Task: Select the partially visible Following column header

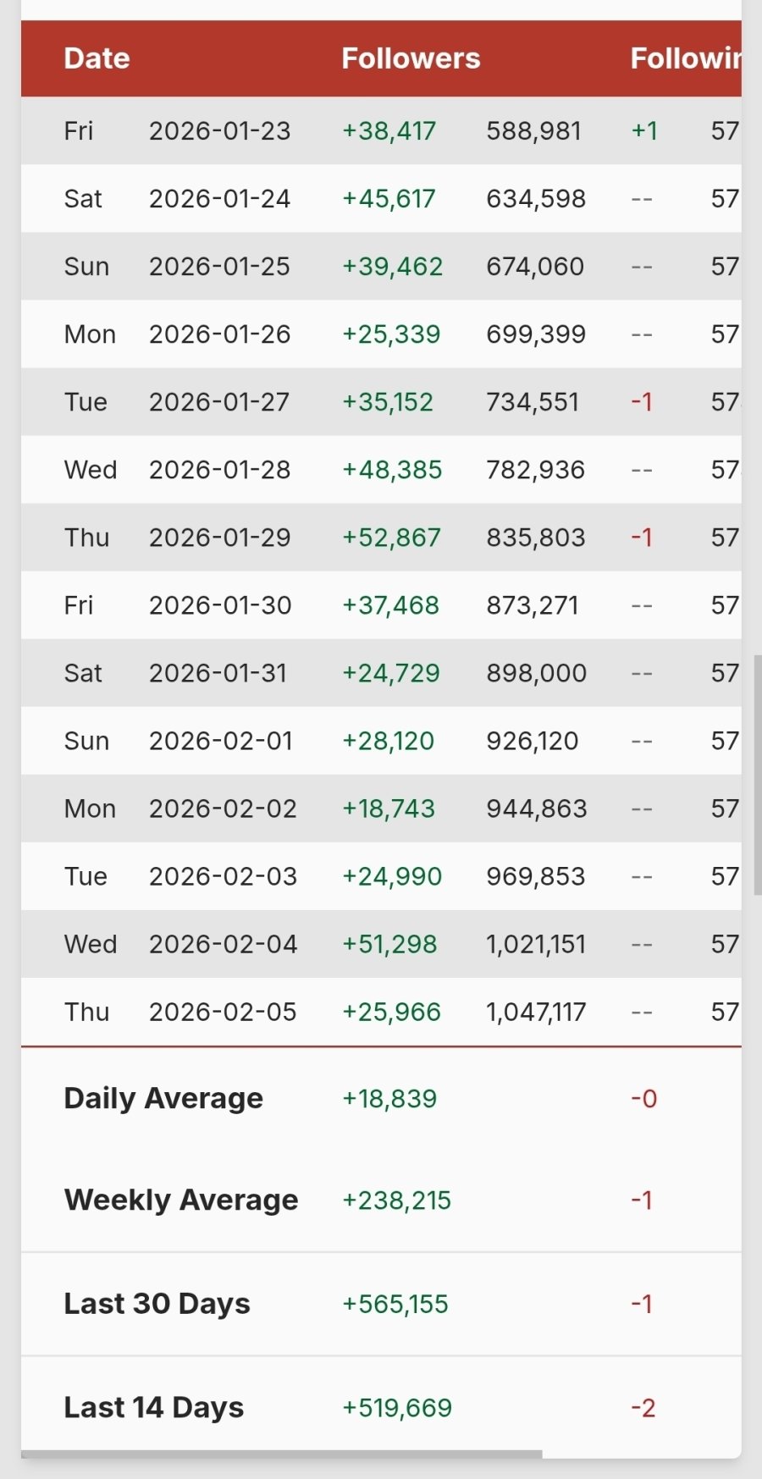Action: (685, 58)
